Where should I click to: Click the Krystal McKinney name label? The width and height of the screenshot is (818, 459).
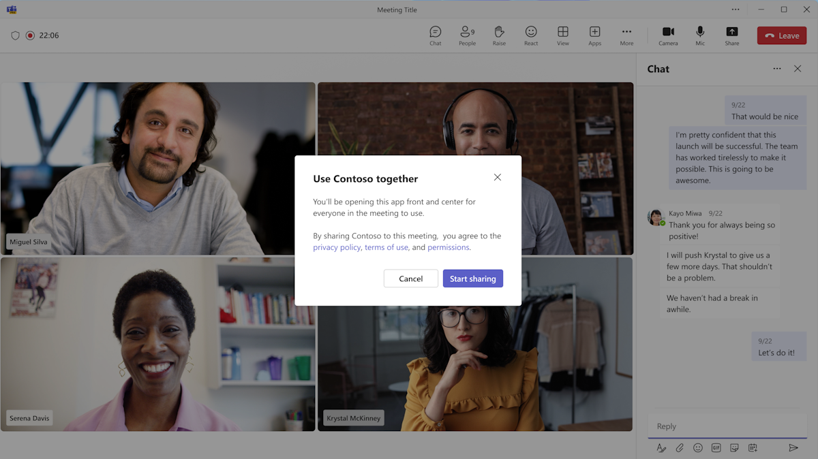point(353,418)
